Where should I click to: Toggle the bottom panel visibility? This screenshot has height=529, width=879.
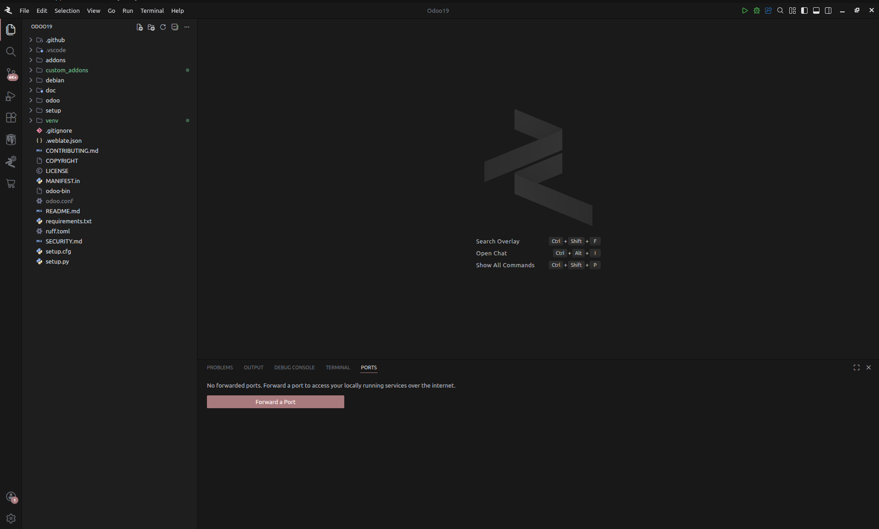(x=816, y=11)
